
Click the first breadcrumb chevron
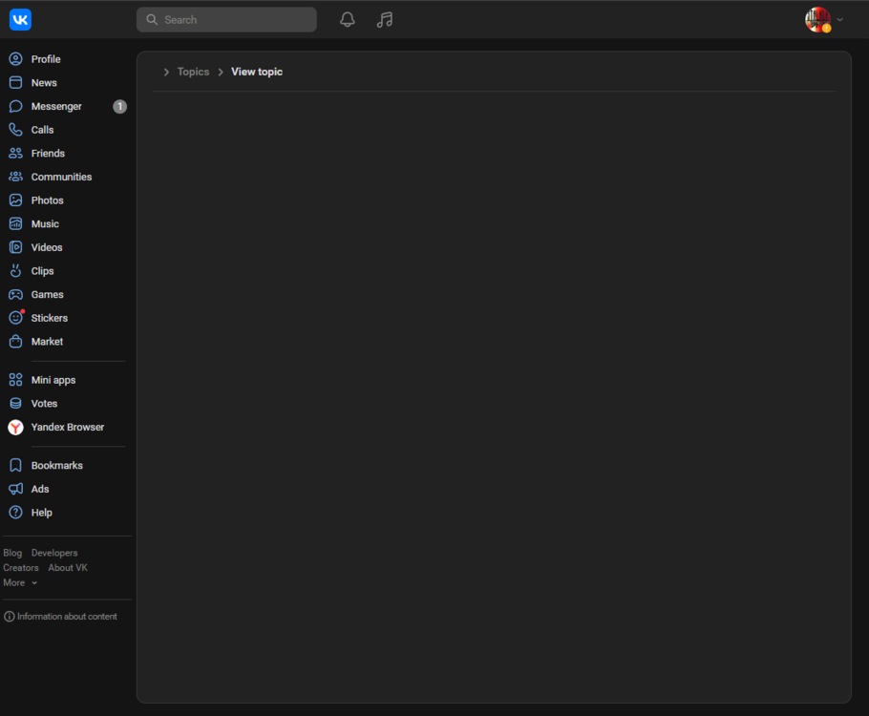(x=166, y=72)
